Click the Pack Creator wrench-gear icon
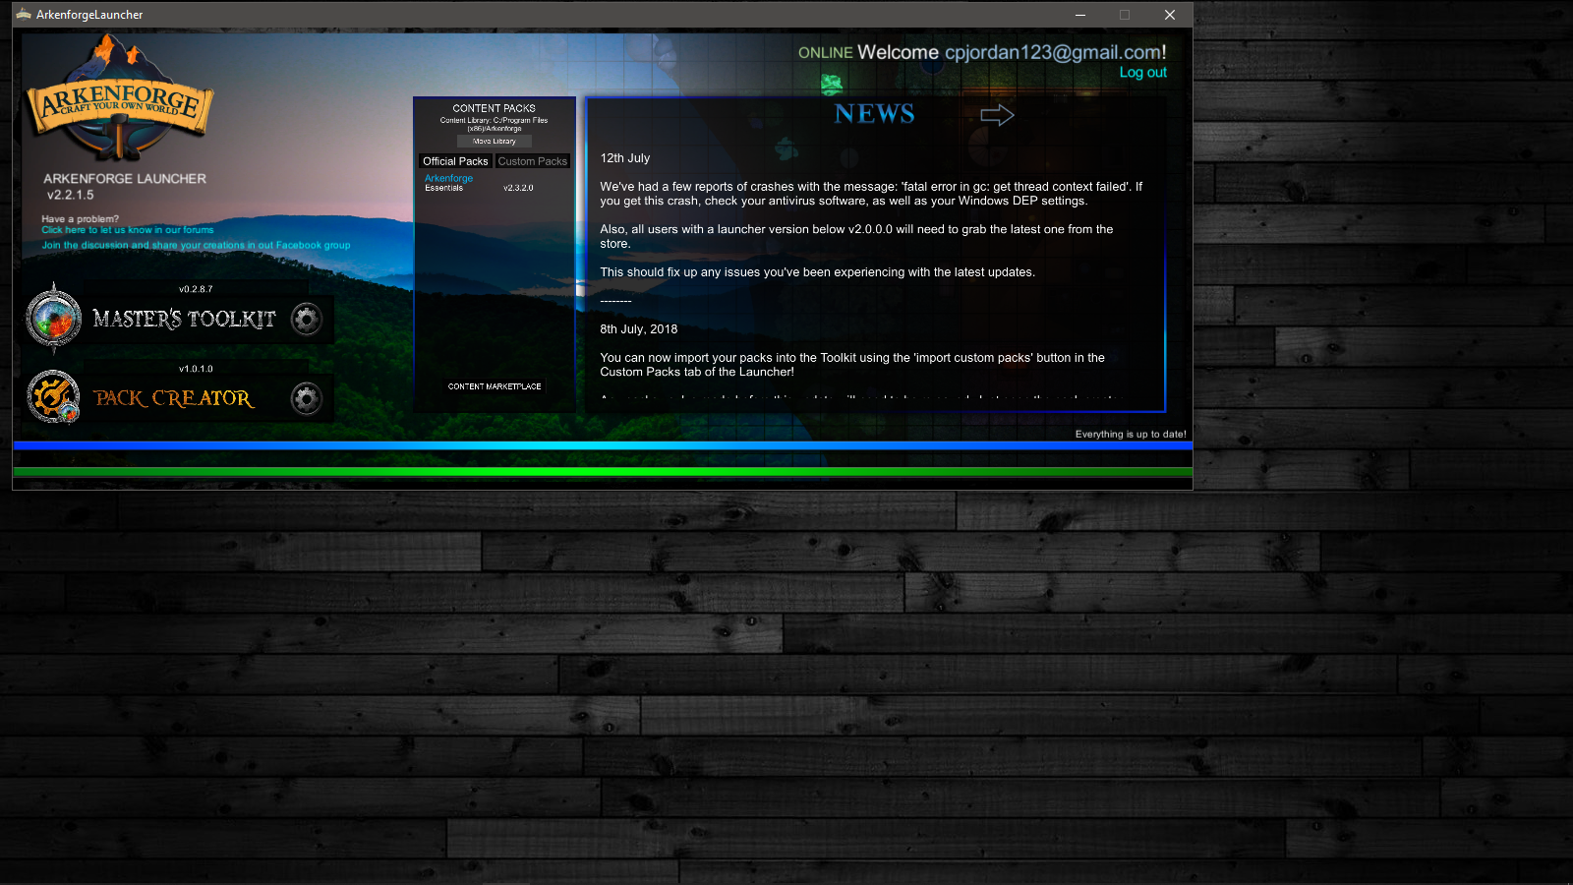Viewport: 1573px width, 885px height. pos(53,397)
